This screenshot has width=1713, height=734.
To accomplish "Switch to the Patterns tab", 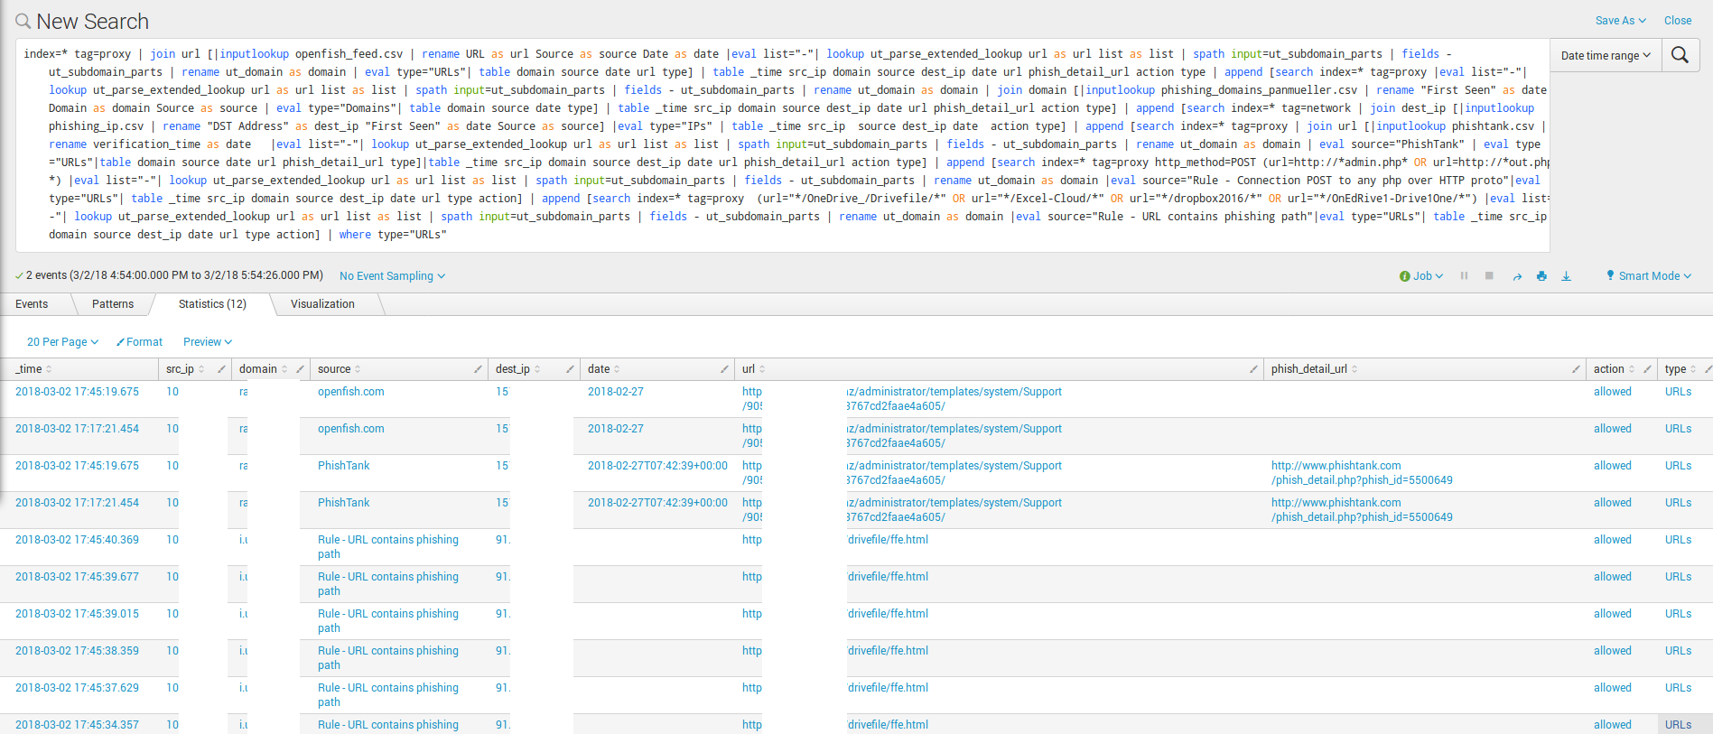I will click(113, 304).
